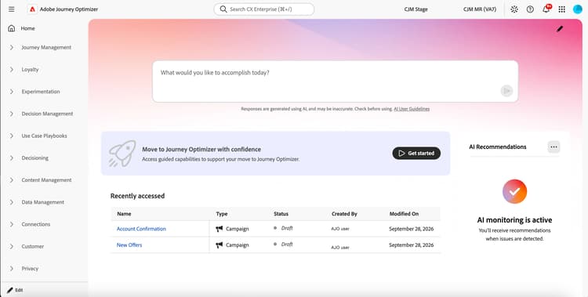Click campaign megaphone icon for Account Confirmation
The width and height of the screenshot is (588, 297).
click(x=220, y=229)
